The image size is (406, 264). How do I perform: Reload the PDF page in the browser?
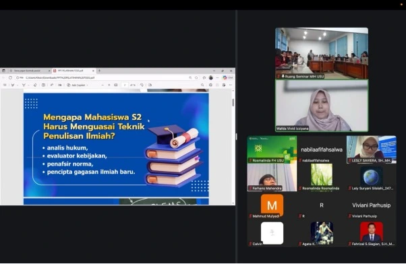coord(10,77)
